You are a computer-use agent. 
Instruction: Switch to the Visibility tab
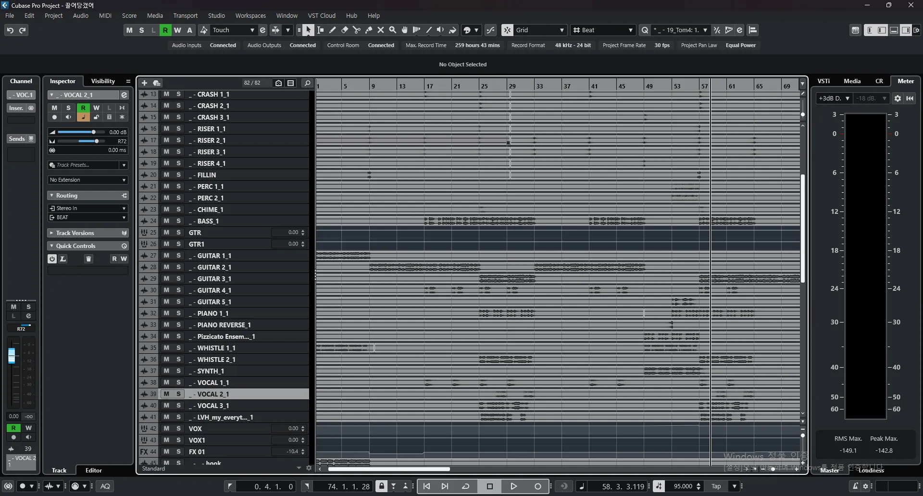coord(103,81)
